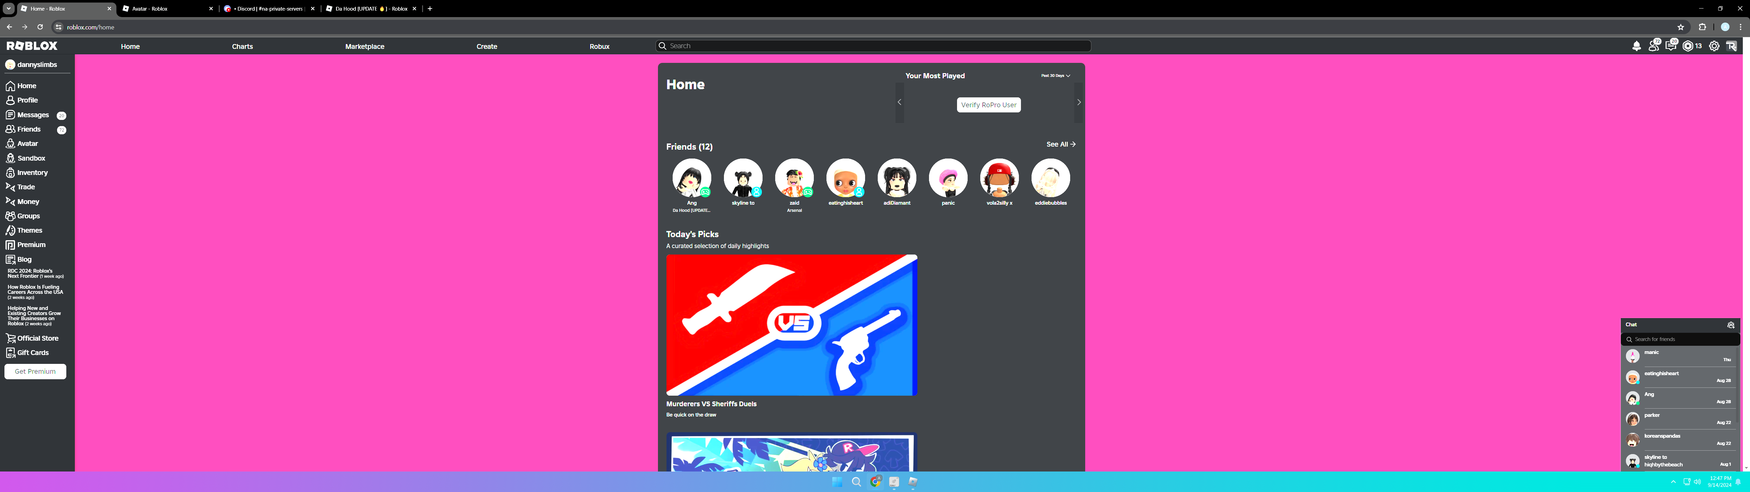
Task: Go to next Most Played with right chevron
Action: [x=1078, y=102]
